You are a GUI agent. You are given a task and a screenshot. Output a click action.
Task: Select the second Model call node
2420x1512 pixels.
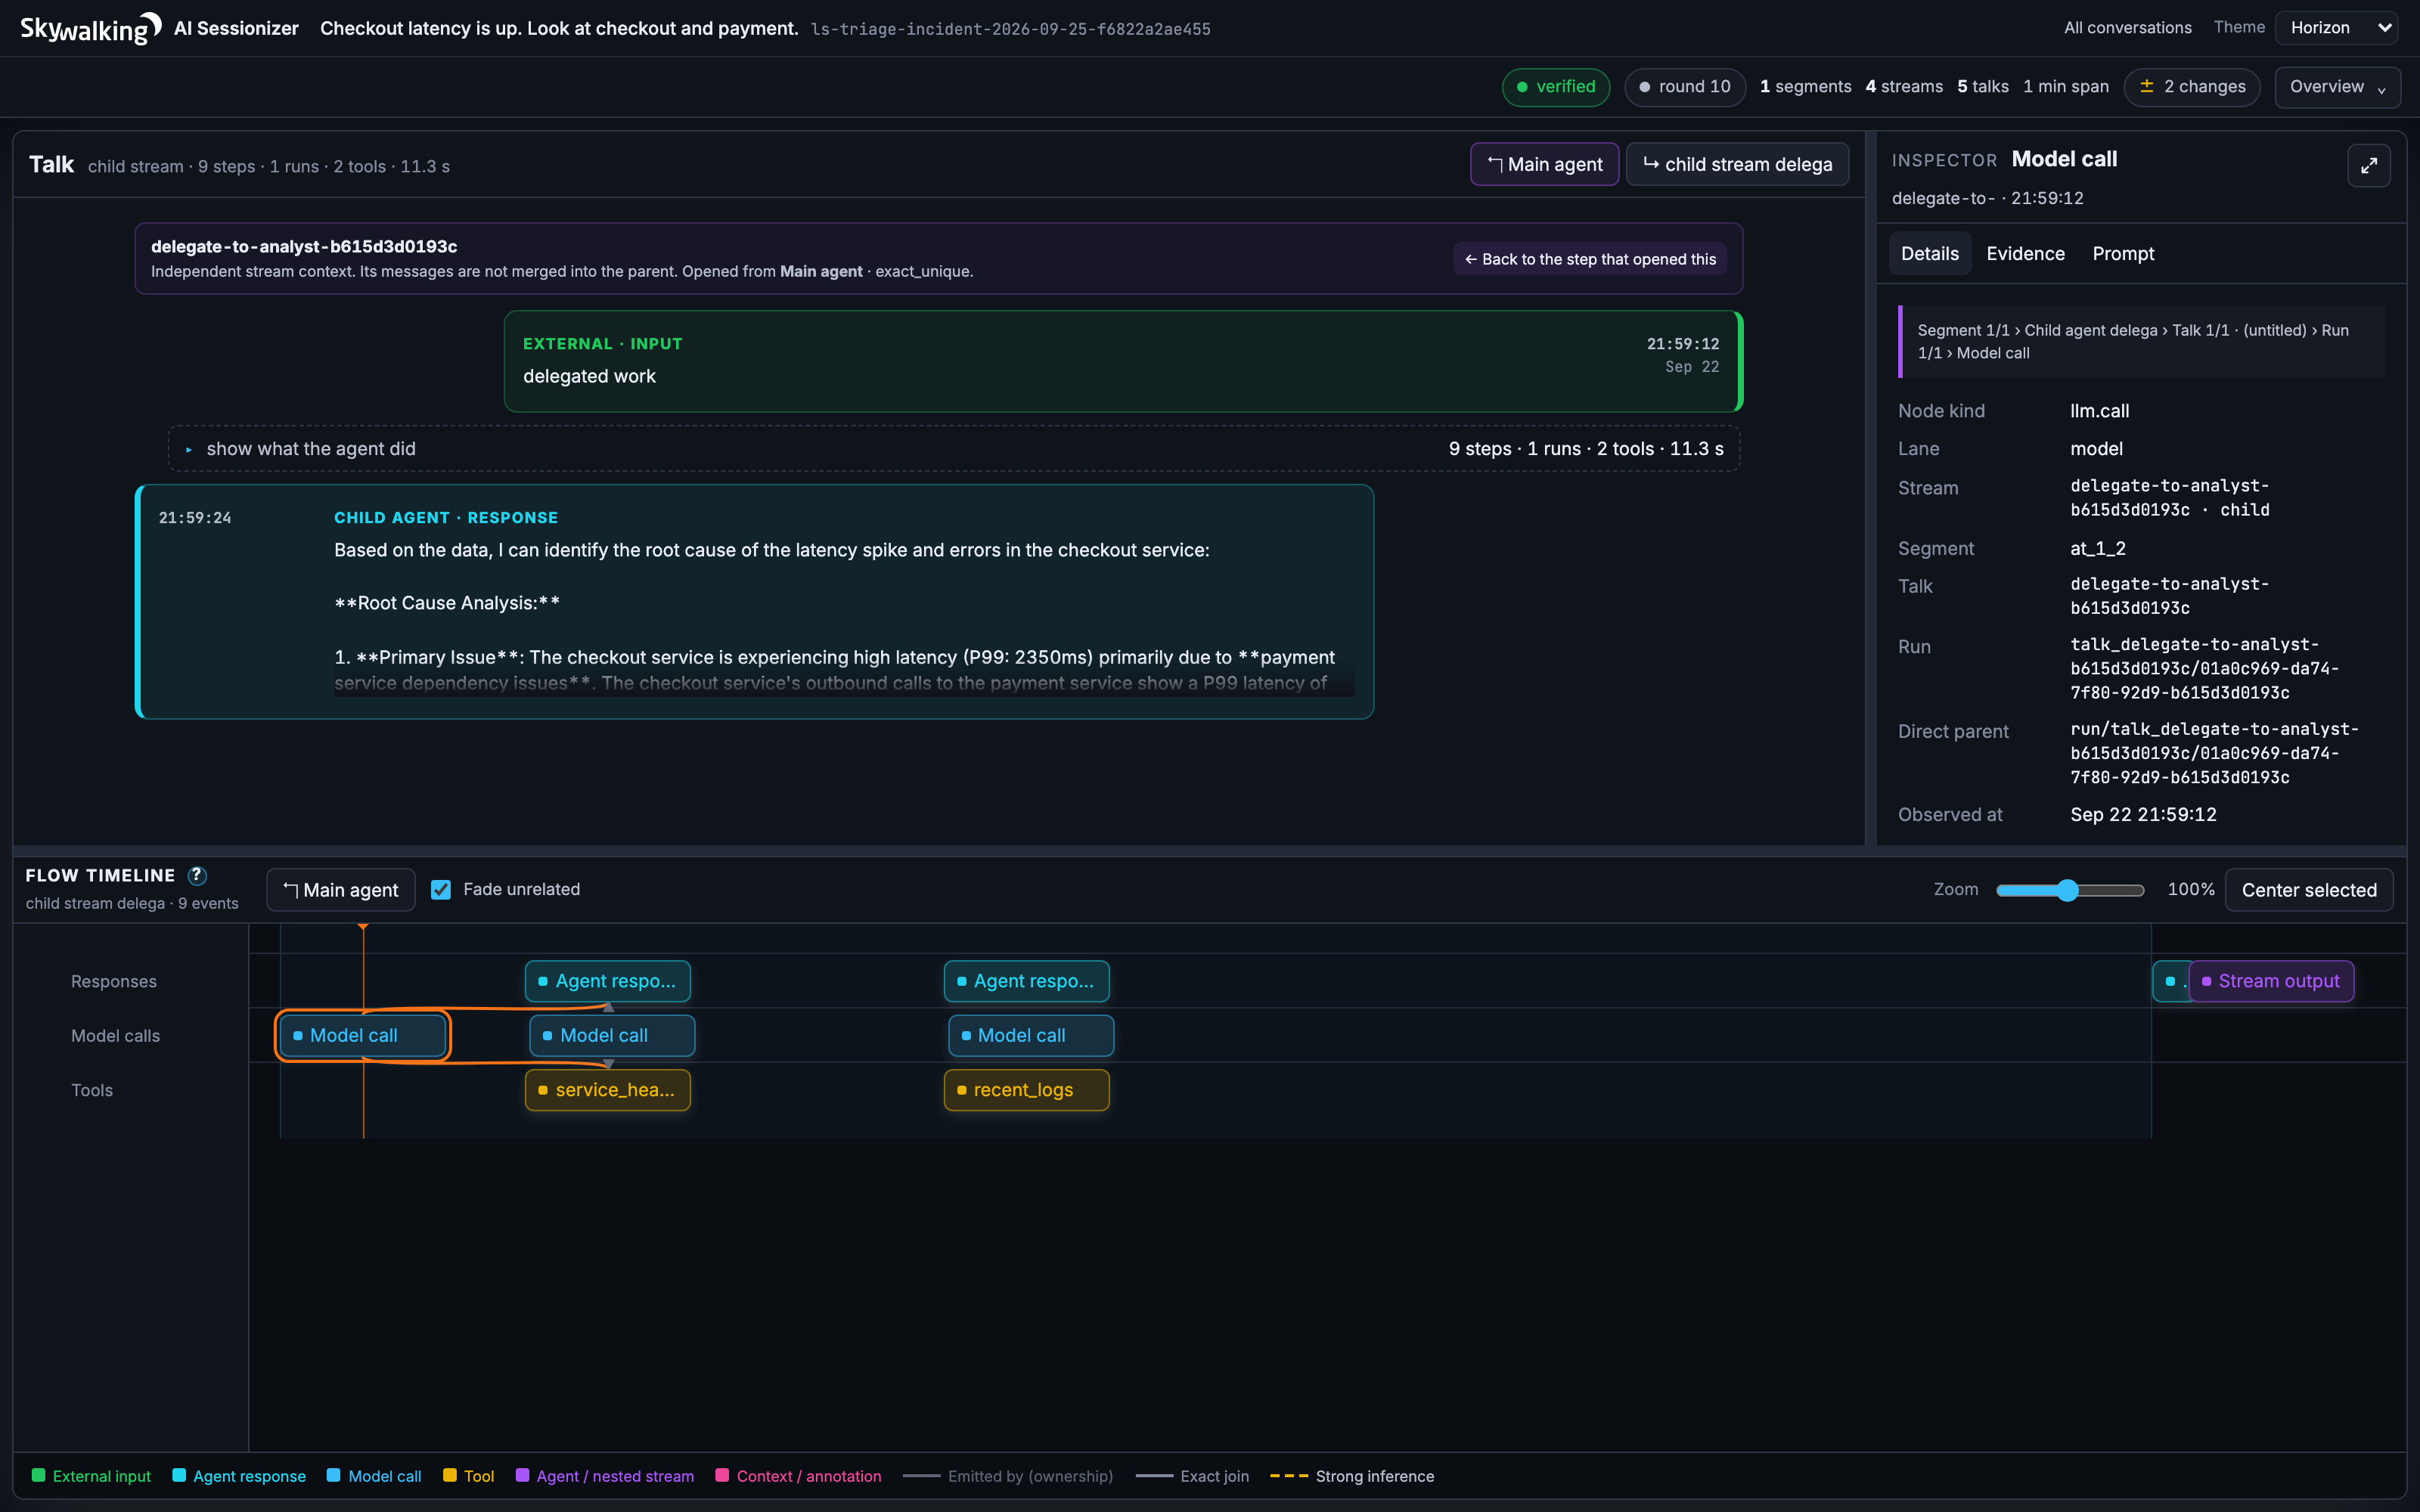point(612,1036)
